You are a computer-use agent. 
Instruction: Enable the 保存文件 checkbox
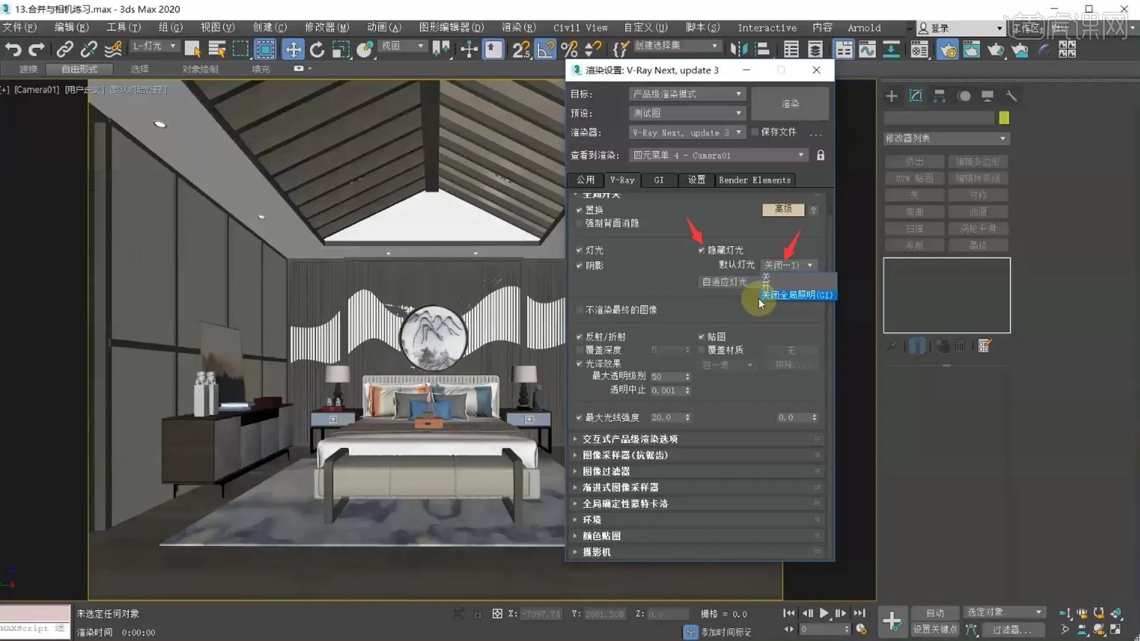(755, 132)
